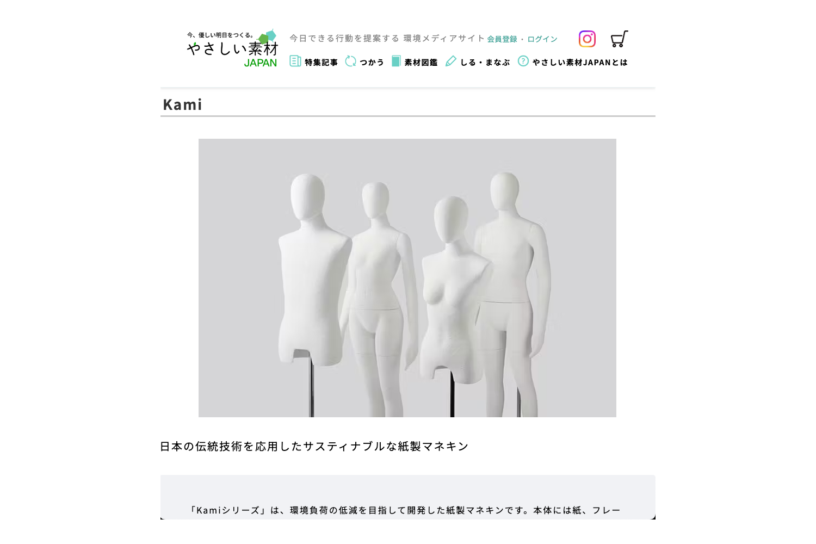This screenshot has width=816, height=544.
Task: Click the white mannequins product photo
Action: coord(407,278)
